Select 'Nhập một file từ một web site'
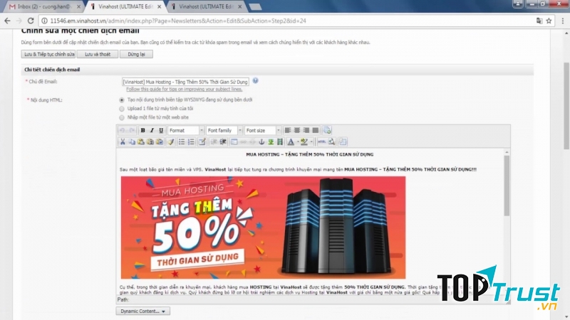 (x=122, y=117)
